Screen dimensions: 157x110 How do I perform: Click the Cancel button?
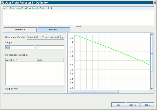point(133,105)
